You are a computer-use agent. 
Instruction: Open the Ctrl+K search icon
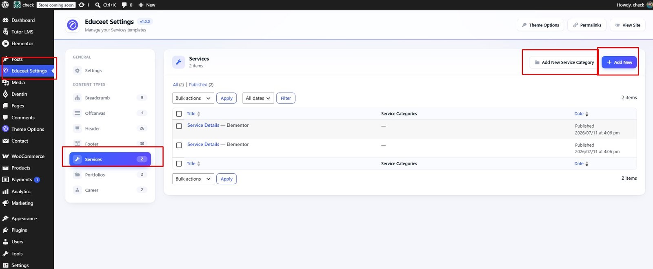click(x=98, y=5)
